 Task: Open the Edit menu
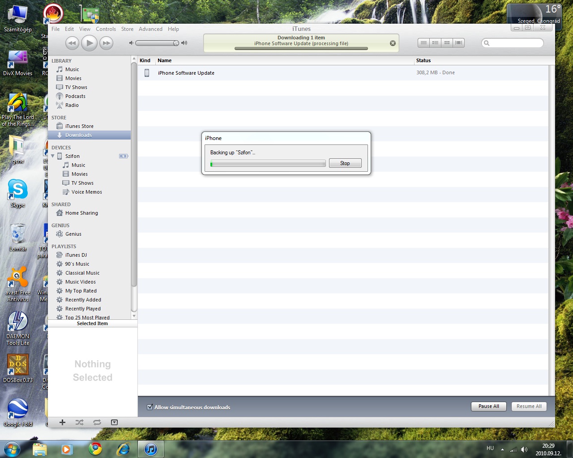tap(69, 29)
